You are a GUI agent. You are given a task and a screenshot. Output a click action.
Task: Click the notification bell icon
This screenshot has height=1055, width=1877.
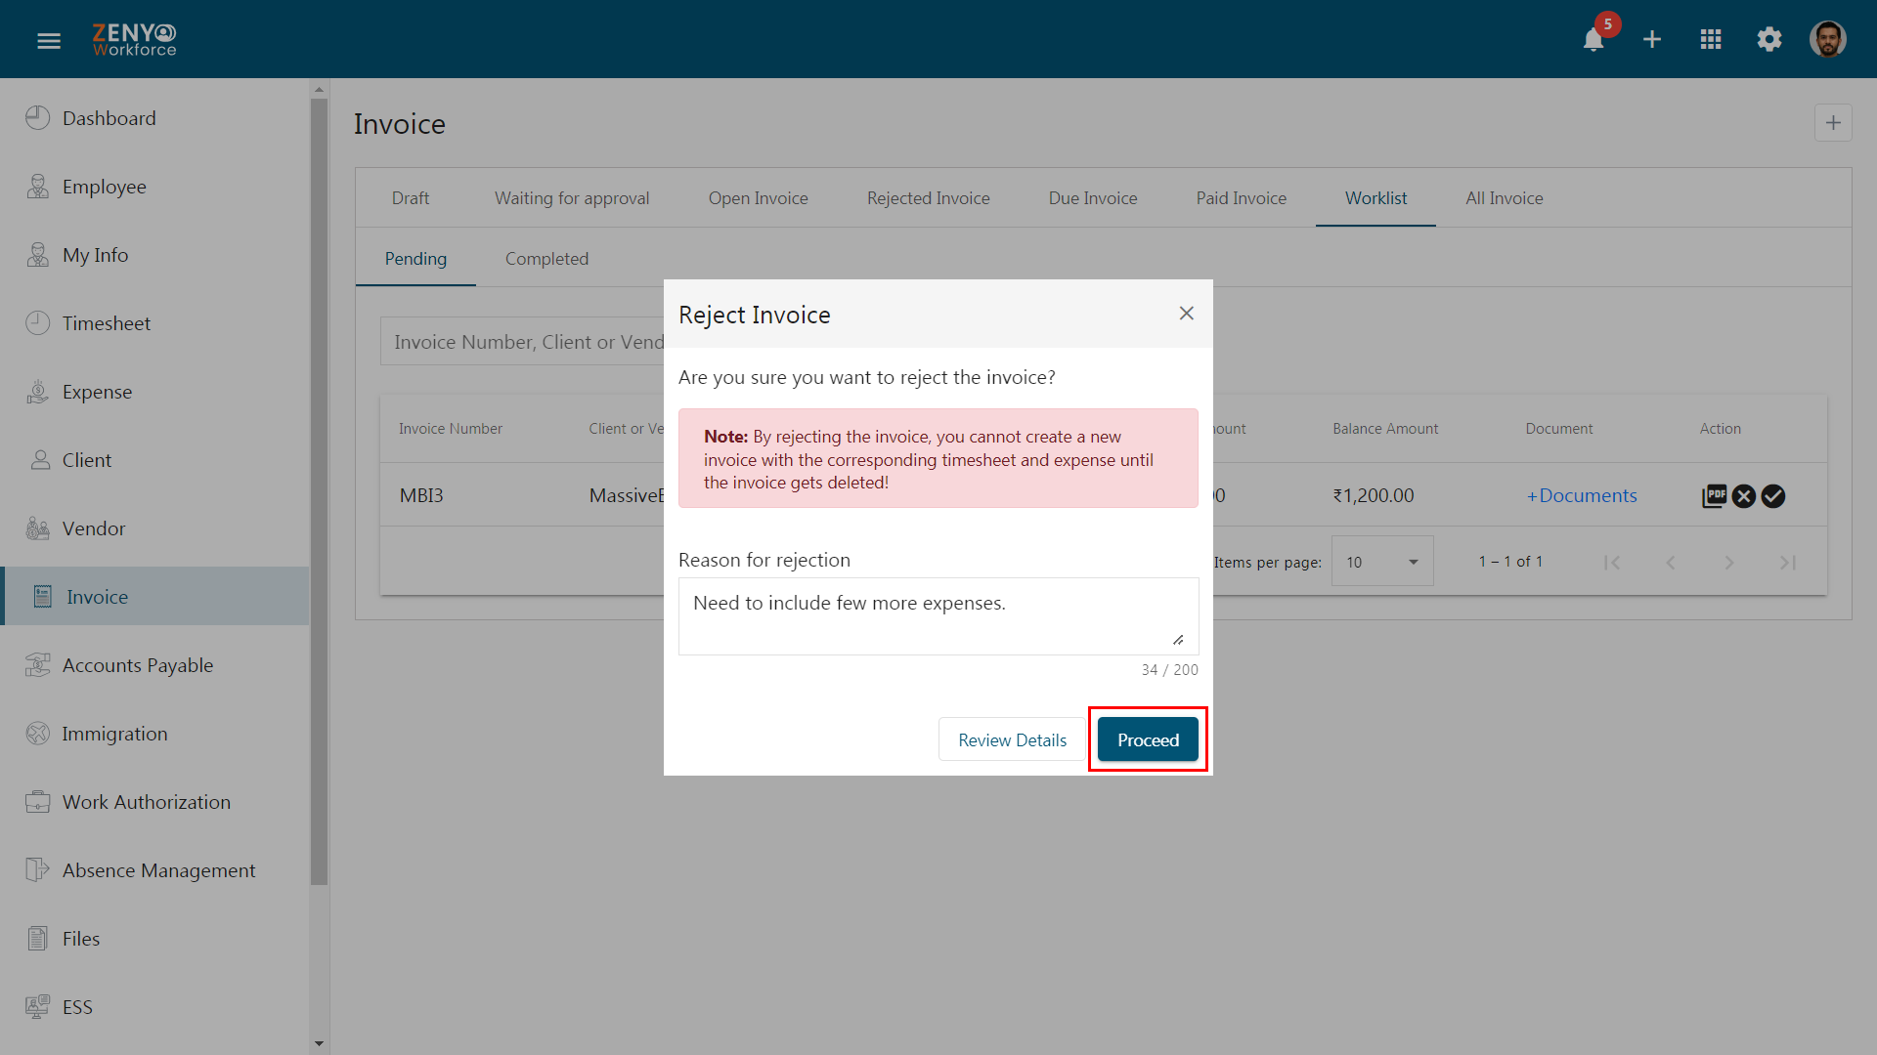[1594, 40]
